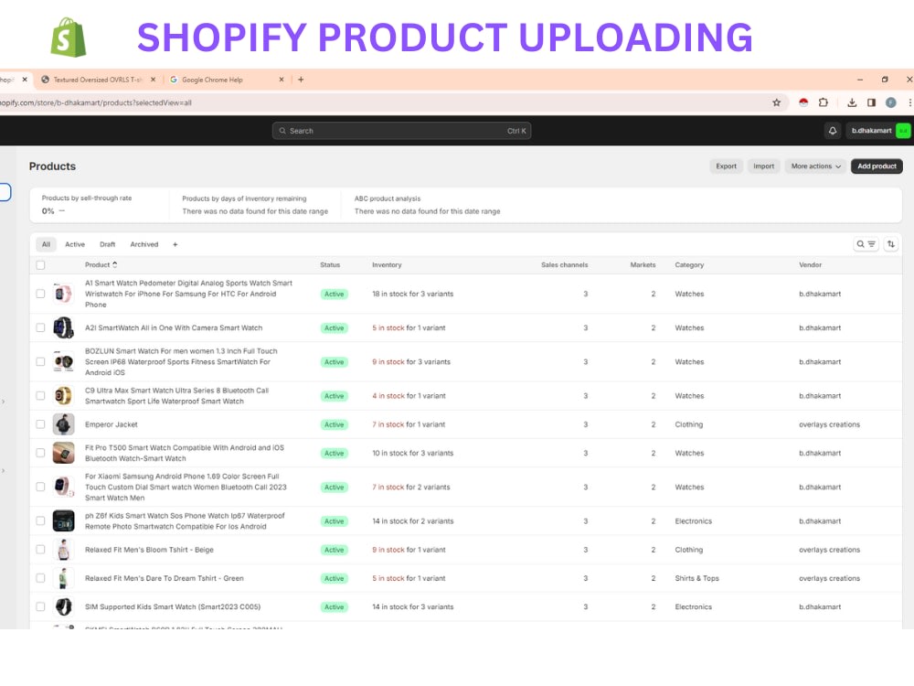
Task: Click the browser address bar URL
Action: [96, 102]
